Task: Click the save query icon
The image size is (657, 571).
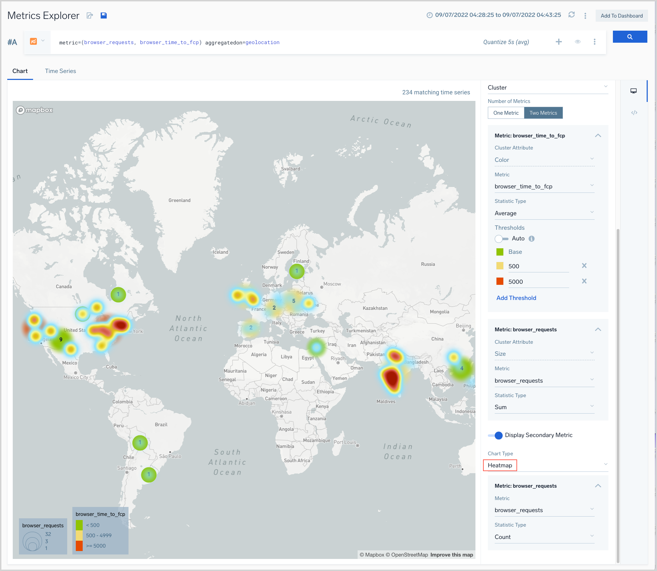Action: click(x=103, y=15)
